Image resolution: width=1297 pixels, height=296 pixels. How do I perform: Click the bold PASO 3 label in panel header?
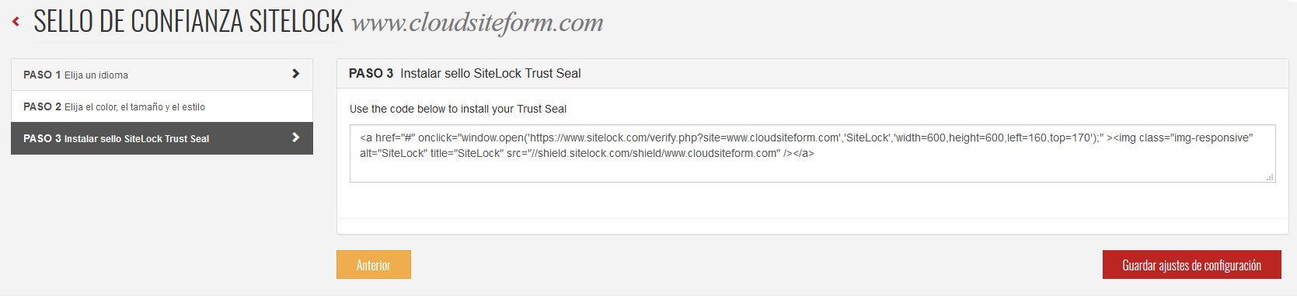point(371,74)
